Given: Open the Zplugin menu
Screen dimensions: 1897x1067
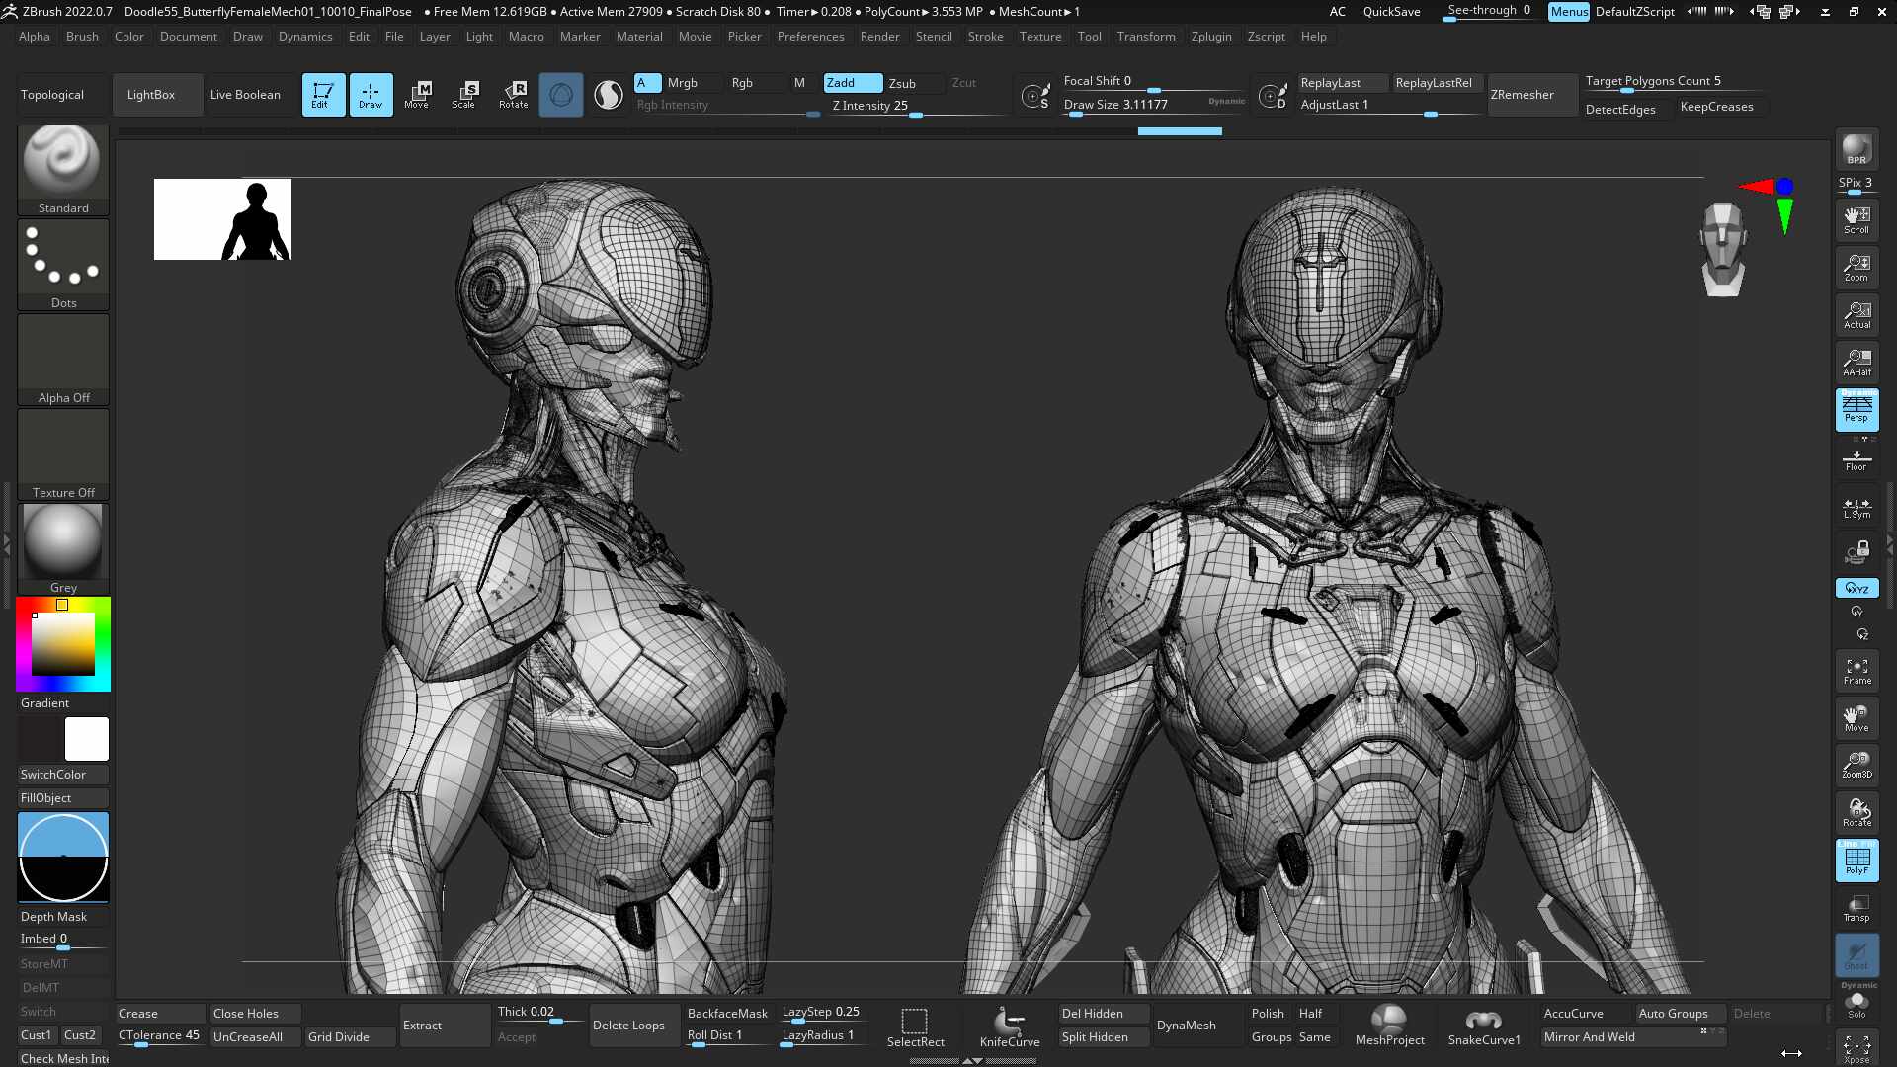Looking at the screenshot, I should pos(1210,37).
